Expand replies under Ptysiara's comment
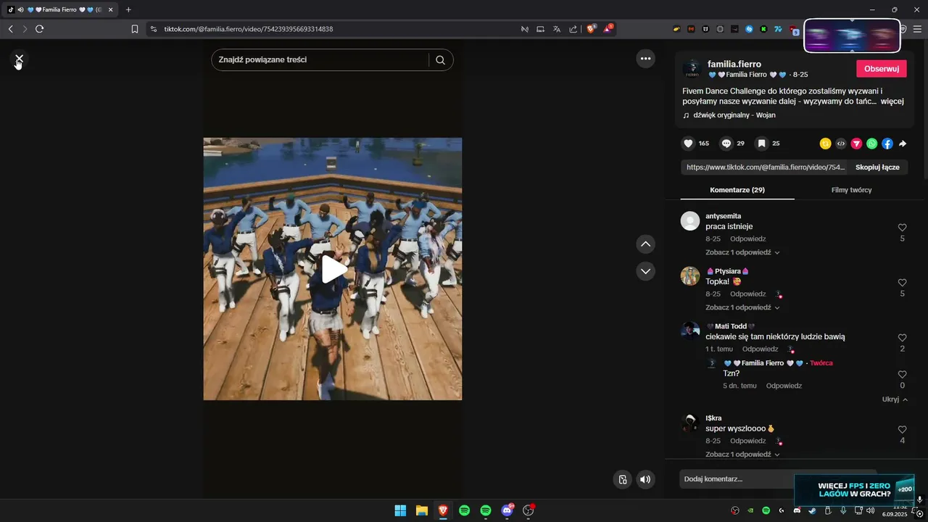Screen dimensions: 928x522 [742, 307]
